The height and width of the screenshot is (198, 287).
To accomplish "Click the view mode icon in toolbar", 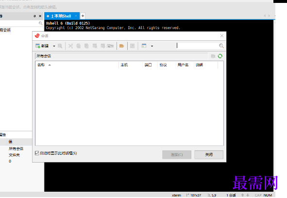I will [144, 46].
